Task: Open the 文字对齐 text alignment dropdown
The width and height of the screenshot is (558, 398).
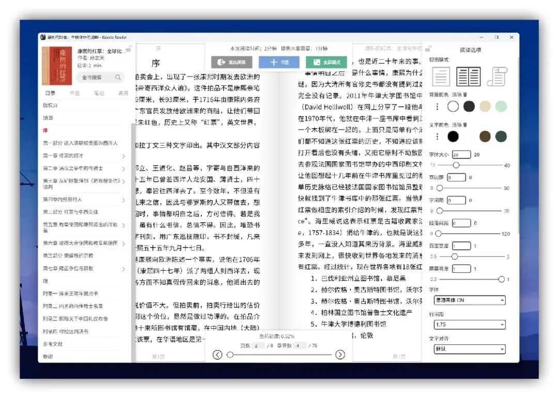Action: point(469,349)
